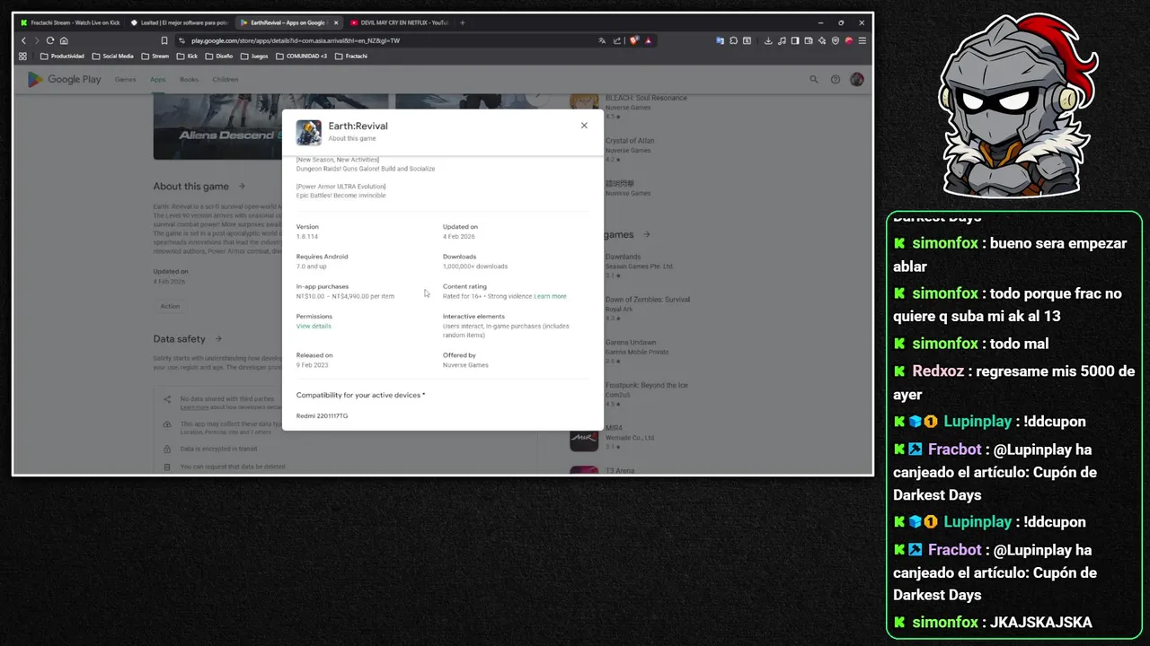Open browser profile avatar in toolbar

coord(849,40)
